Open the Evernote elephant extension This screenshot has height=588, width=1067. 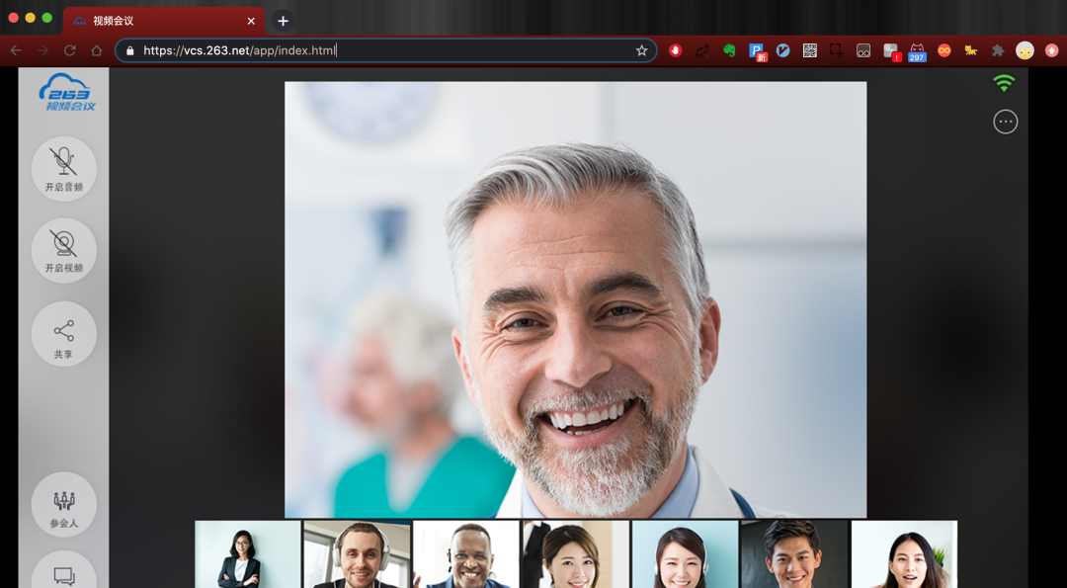tap(729, 50)
